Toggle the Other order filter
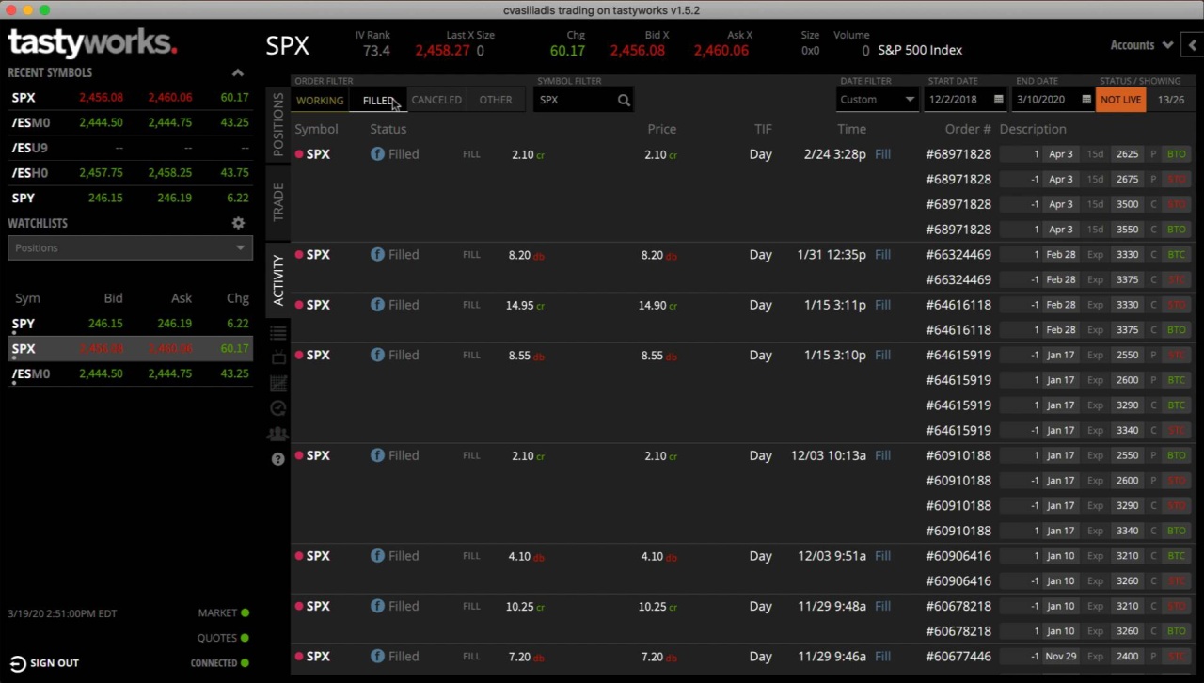This screenshot has height=683, width=1204. [496, 100]
